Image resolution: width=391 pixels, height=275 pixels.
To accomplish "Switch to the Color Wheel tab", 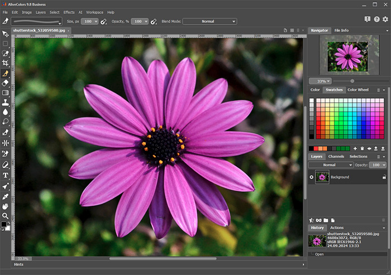I will click(x=358, y=90).
